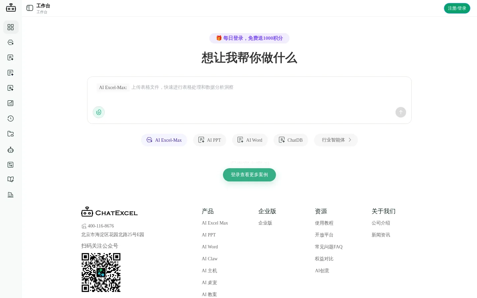Open the AI Excel Max footer link
The height and width of the screenshot is (298, 477).
[215, 223]
